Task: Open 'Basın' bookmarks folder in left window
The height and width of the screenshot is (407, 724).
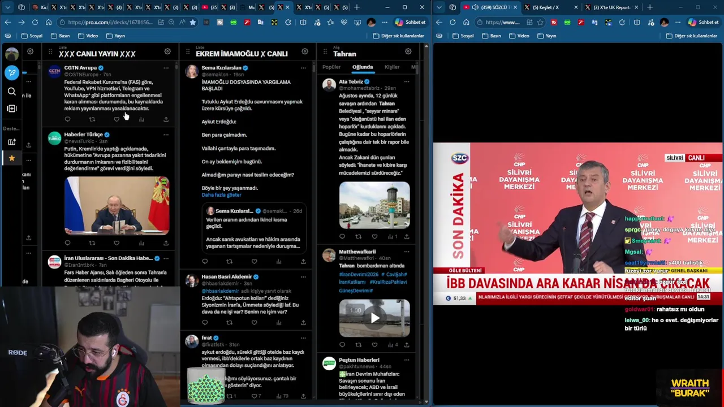Action: pyautogui.click(x=61, y=36)
